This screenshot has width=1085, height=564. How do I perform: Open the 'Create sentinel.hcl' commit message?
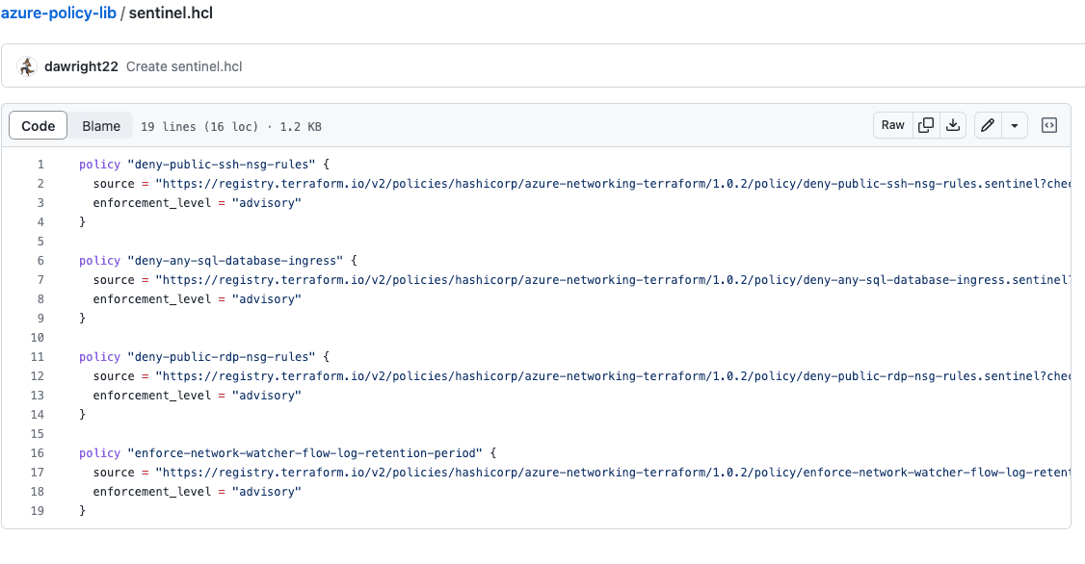(x=184, y=66)
